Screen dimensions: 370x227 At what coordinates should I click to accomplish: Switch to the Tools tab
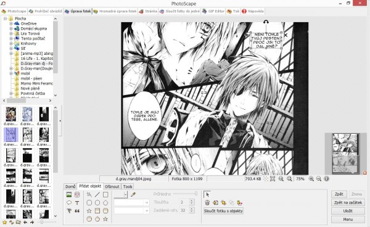tap(128, 187)
